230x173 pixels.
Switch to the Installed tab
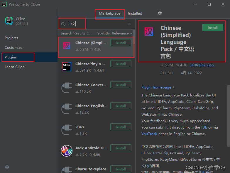pos(135,13)
